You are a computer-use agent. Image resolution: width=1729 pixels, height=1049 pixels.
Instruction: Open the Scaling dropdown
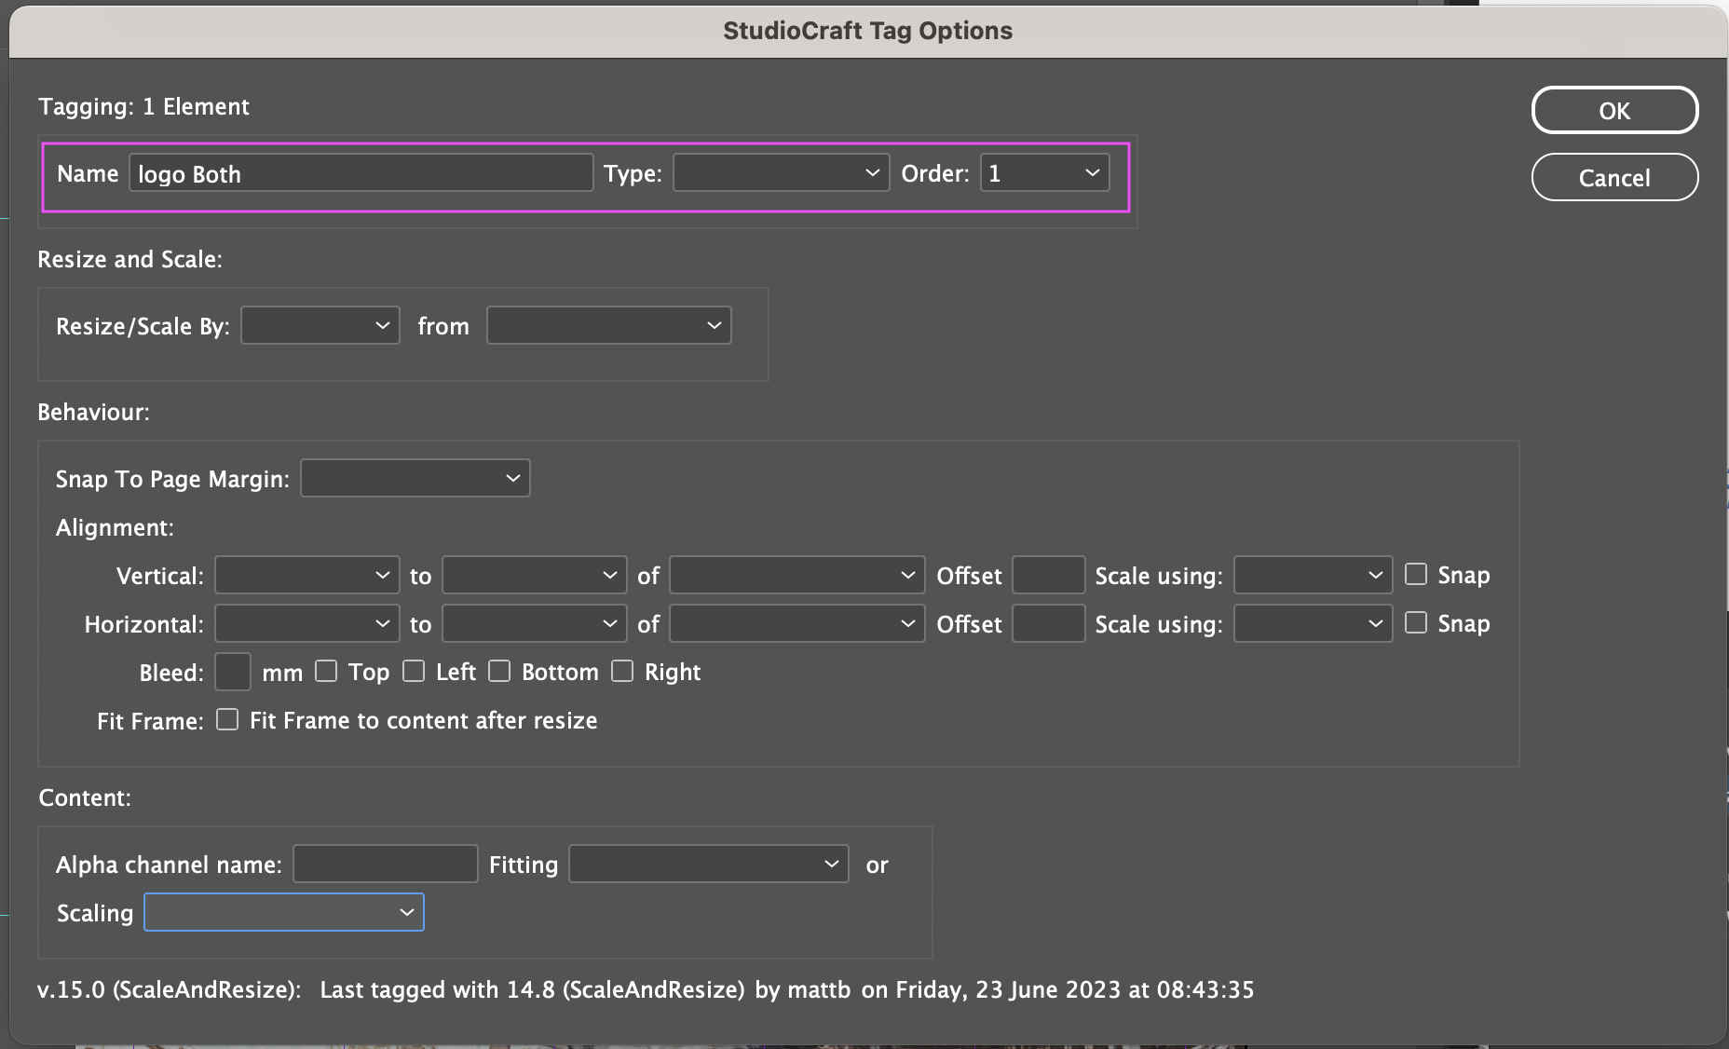pos(284,912)
